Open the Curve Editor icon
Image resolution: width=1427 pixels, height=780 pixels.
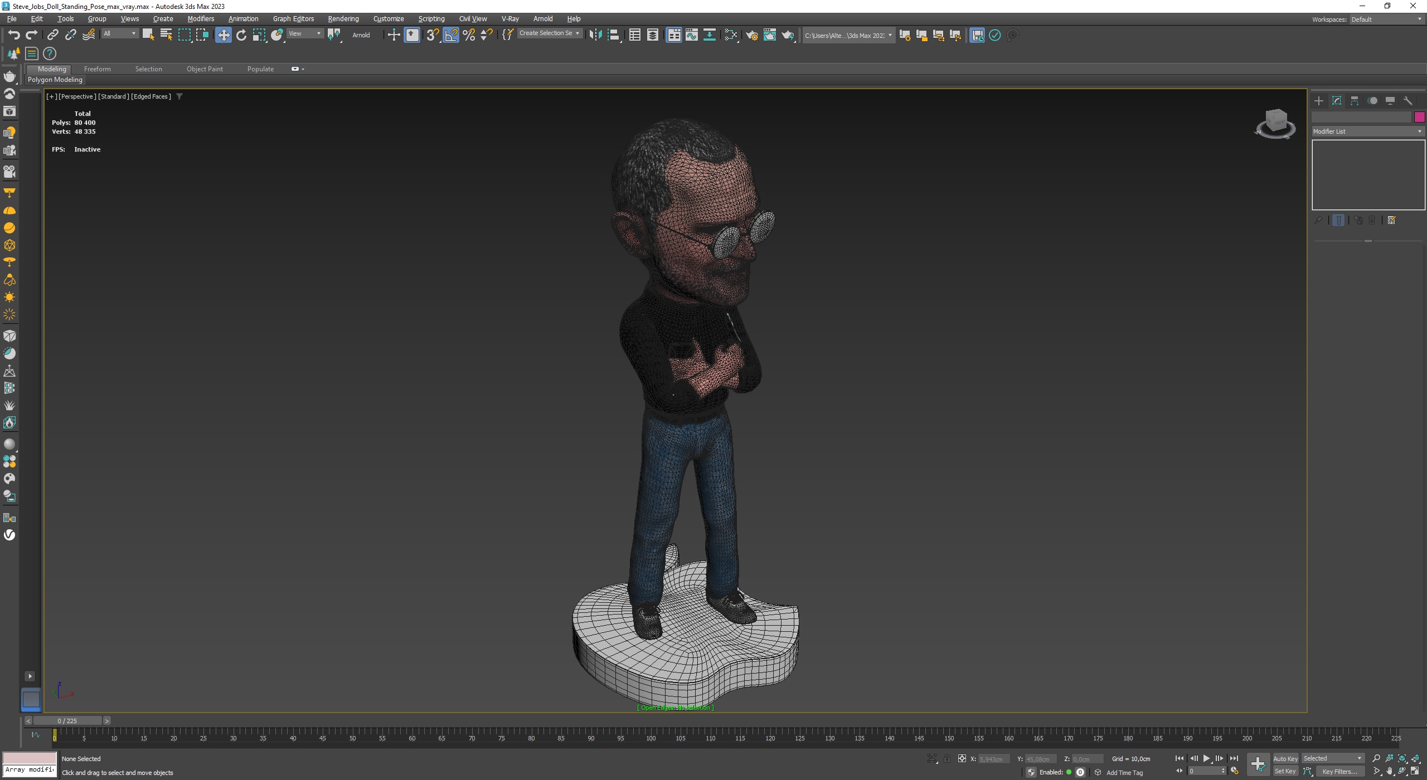[691, 35]
